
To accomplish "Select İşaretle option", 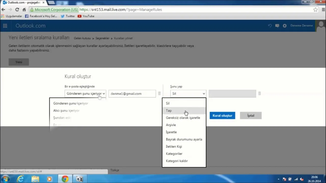I will (184, 132).
